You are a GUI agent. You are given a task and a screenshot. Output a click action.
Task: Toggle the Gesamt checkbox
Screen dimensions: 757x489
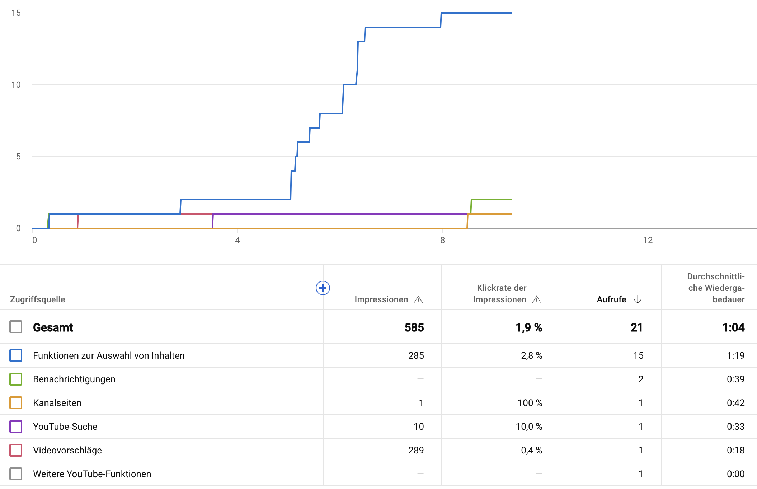pyautogui.click(x=16, y=327)
